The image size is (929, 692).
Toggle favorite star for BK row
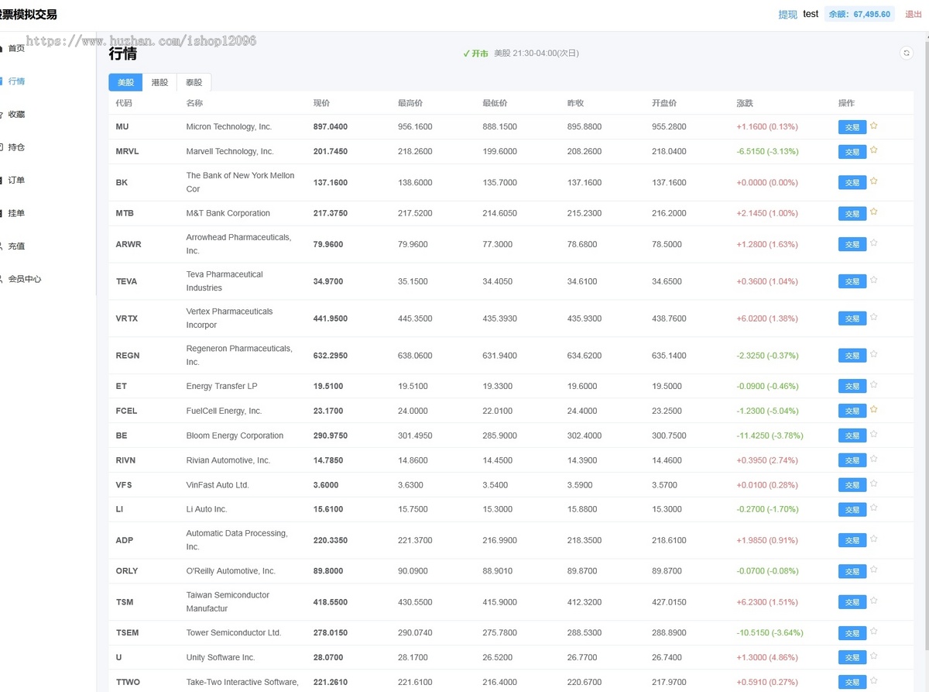[873, 181]
